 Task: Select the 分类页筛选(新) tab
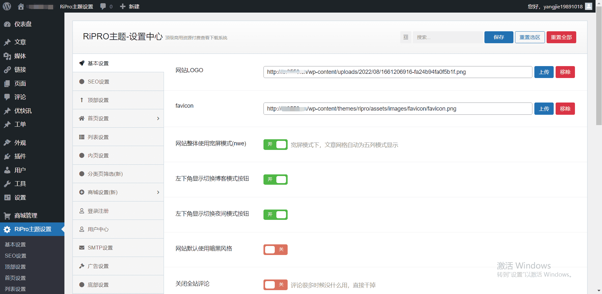click(x=118, y=174)
